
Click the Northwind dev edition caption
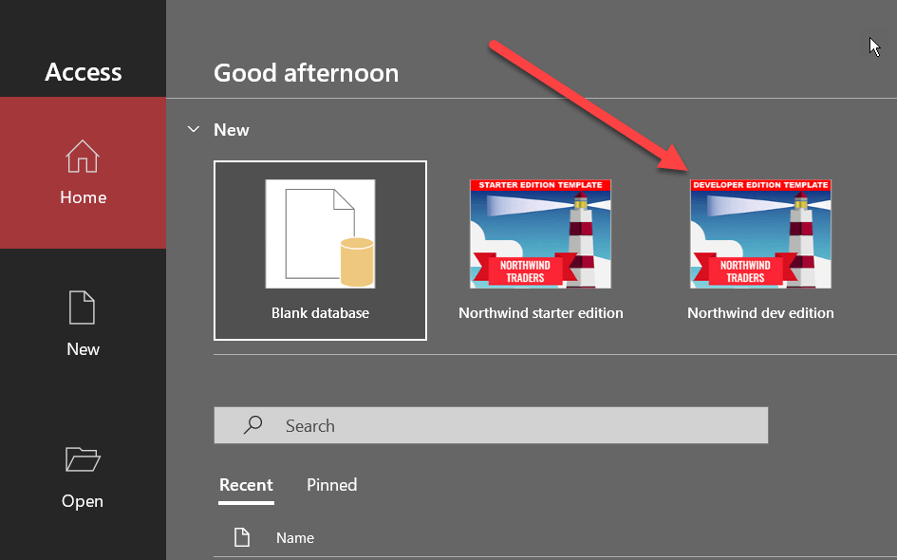coord(760,313)
